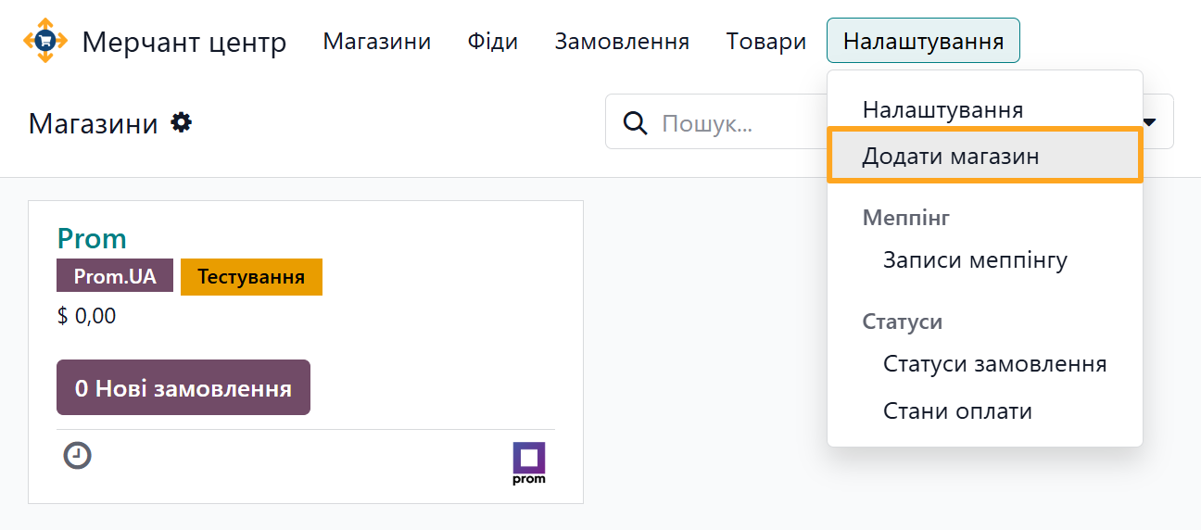The height and width of the screenshot is (530, 1201).
Task: Open the Замовлення menu
Action: click(x=621, y=42)
